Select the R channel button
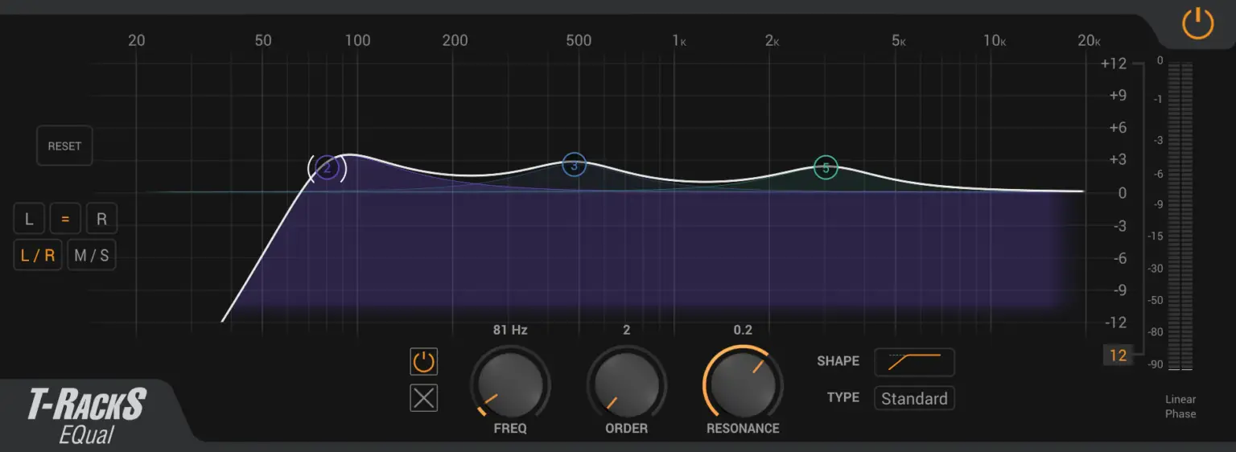 (x=101, y=219)
